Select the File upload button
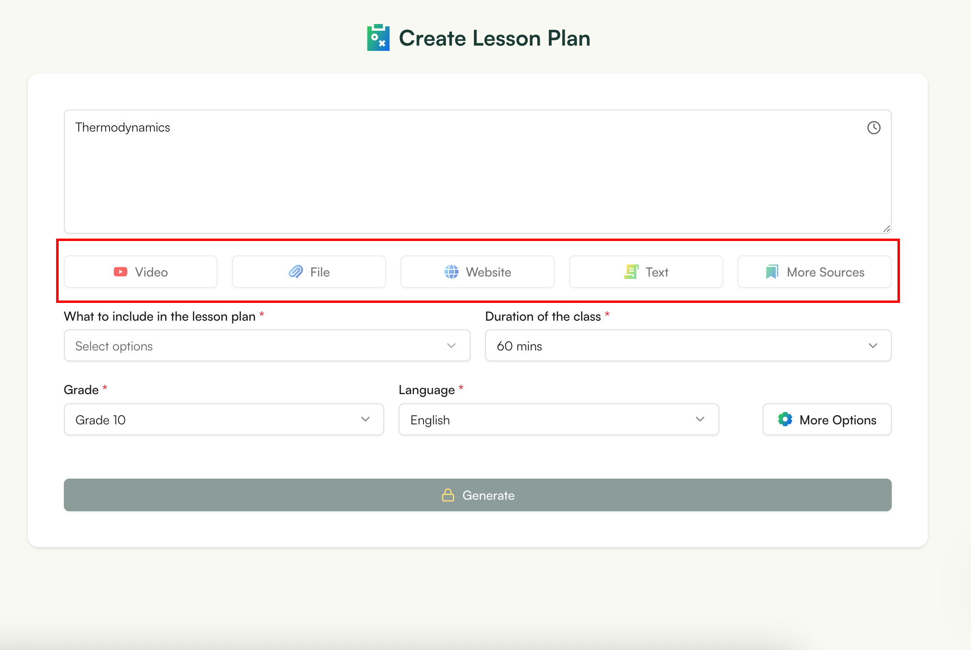 [309, 272]
